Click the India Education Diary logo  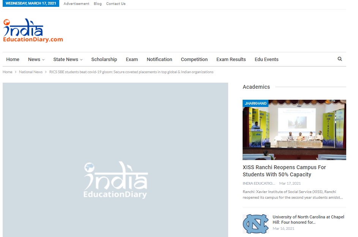click(33, 31)
